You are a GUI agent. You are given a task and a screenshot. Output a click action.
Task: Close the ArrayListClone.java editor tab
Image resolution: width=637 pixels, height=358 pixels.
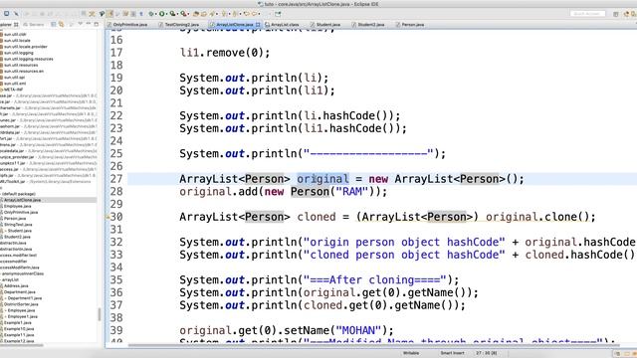pos(258,25)
